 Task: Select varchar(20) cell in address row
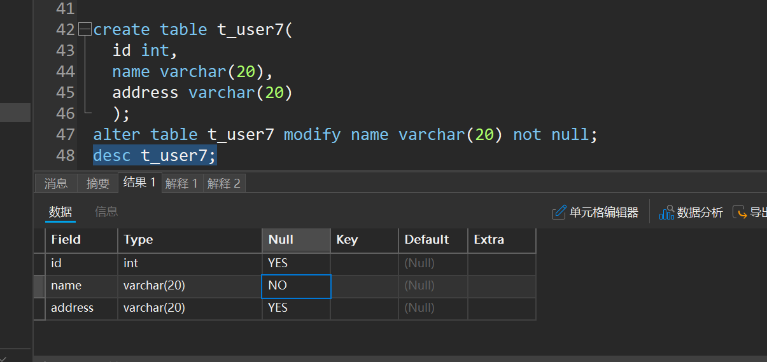point(190,308)
